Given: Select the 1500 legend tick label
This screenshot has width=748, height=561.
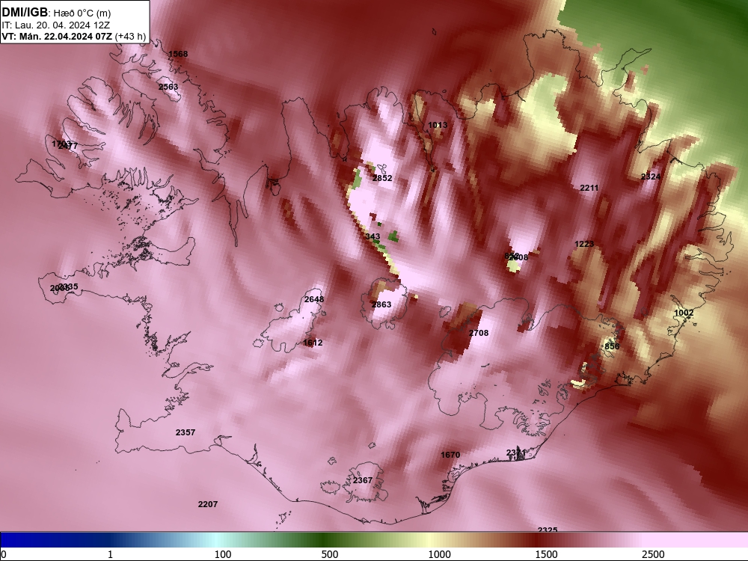Looking at the screenshot, I should pos(547,554).
